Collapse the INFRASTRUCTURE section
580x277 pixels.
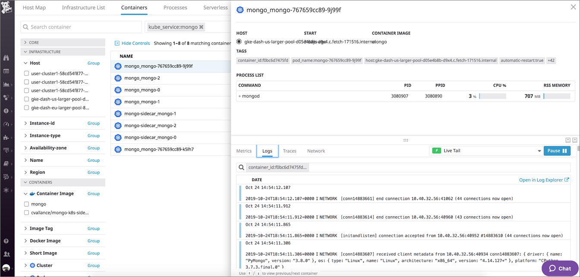pyautogui.click(x=63, y=52)
